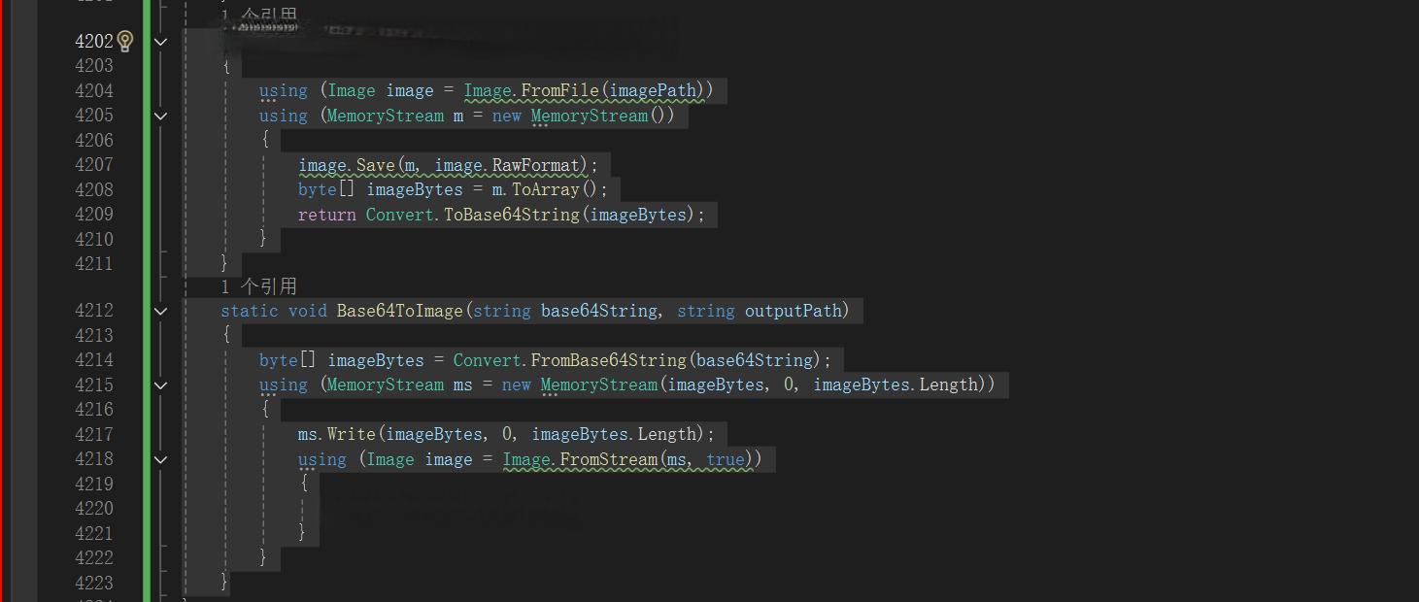Image resolution: width=1419 pixels, height=602 pixels.
Task: Click the lightbulb quick actions icon
Action: (125, 42)
